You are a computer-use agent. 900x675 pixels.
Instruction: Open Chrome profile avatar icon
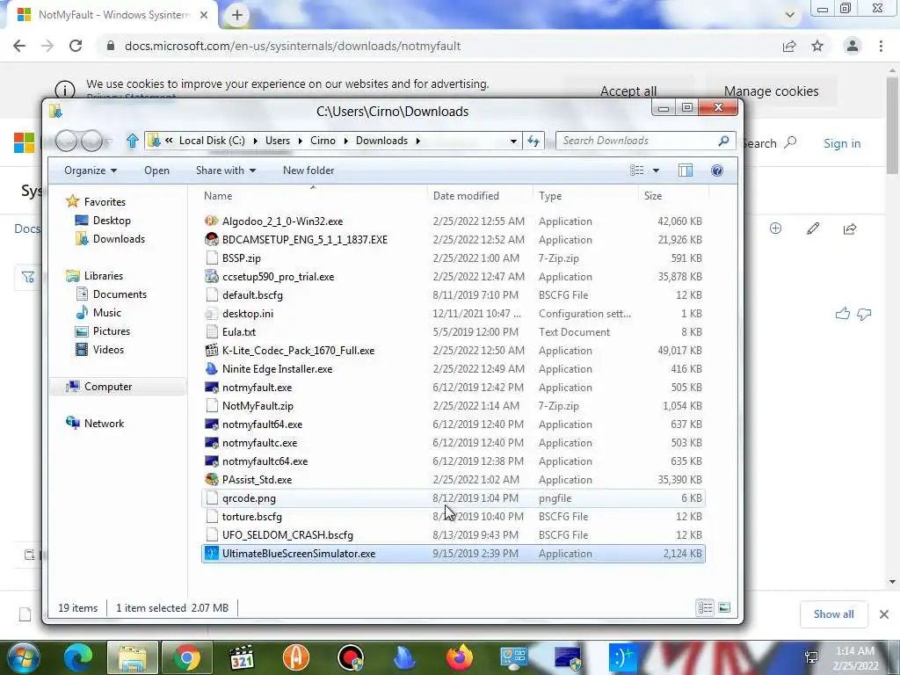pos(853,46)
